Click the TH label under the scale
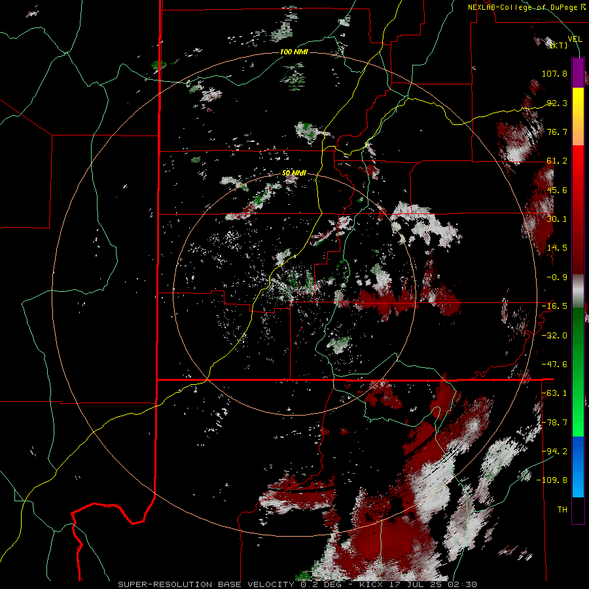Image resolution: width=589 pixels, height=589 pixels. coord(562,509)
